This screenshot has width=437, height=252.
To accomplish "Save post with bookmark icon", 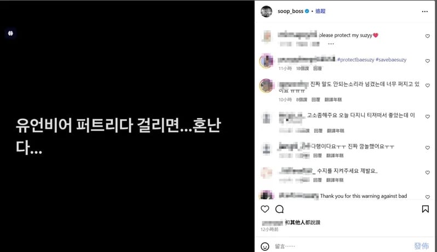I will pyautogui.click(x=426, y=209).
